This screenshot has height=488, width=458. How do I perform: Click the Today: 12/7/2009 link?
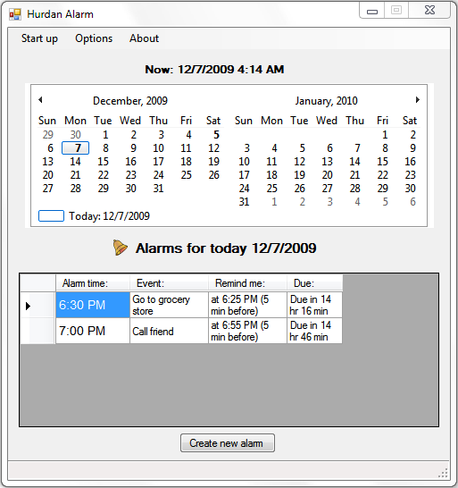tap(109, 216)
